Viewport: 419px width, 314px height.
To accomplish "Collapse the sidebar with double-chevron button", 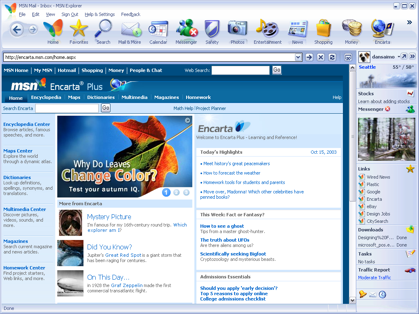I will (x=412, y=56).
